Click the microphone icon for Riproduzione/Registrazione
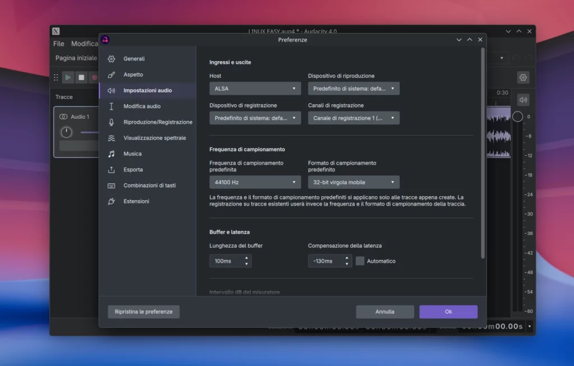The width and height of the screenshot is (574, 366). click(112, 122)
